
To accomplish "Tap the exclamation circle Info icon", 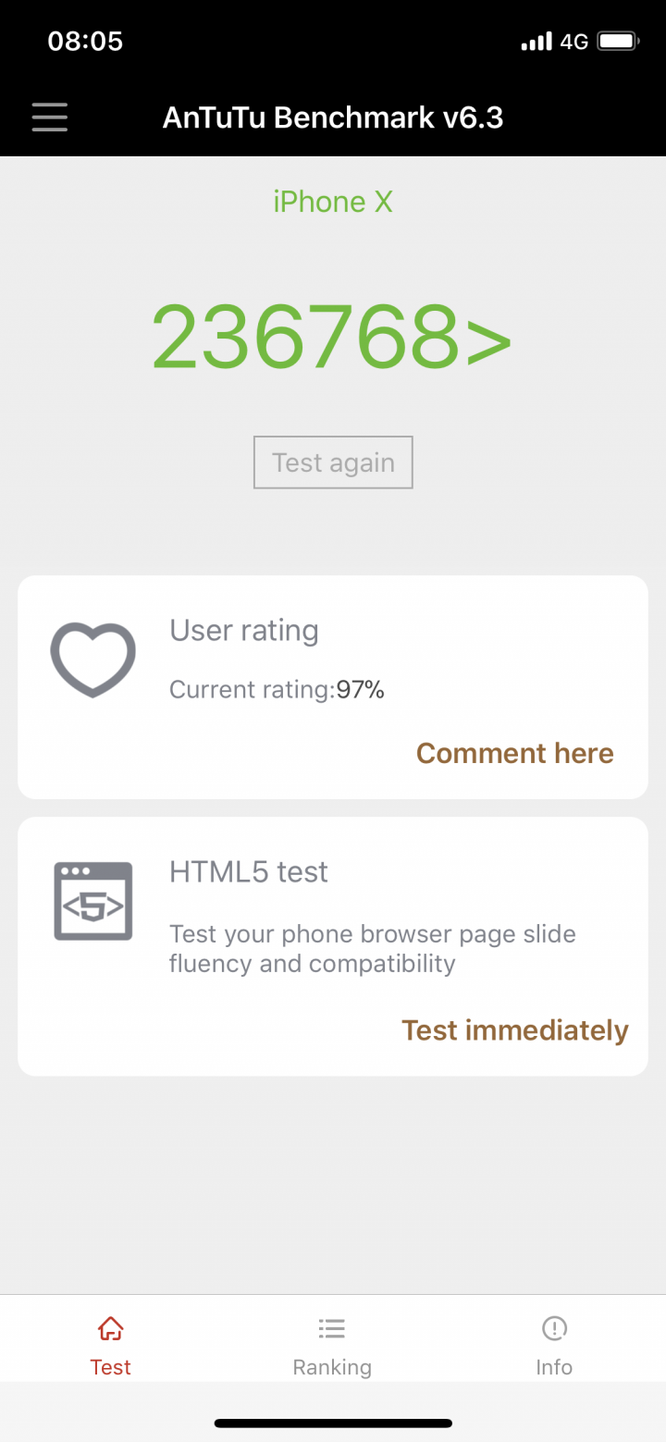I will pos(554,1328).
